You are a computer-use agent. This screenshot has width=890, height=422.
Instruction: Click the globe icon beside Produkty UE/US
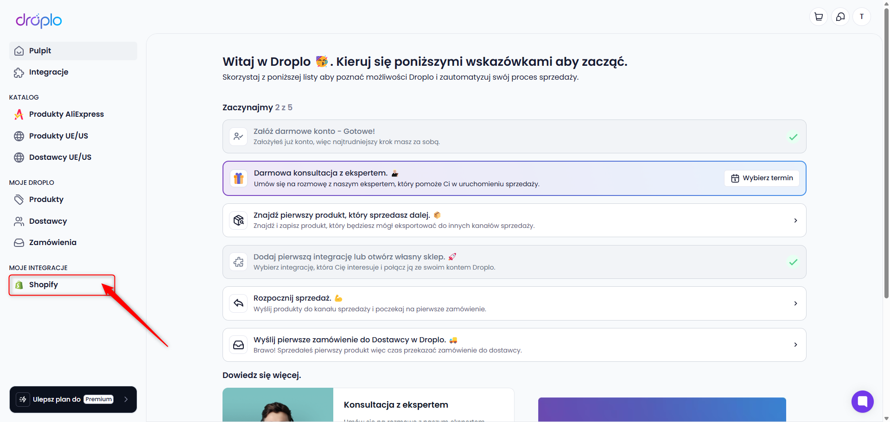click(x=19, y=136)
